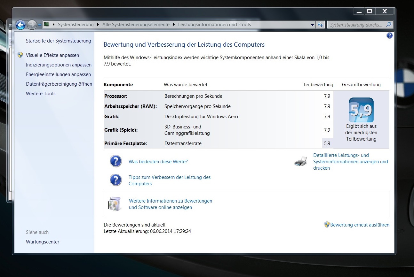414x277 pixels.
Task: Go back with the Back arrow button
Action: (x=20, y=25)
